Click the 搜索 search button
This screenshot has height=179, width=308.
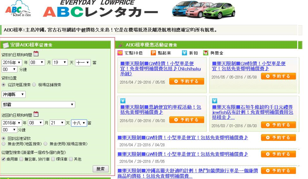[101, 169]
